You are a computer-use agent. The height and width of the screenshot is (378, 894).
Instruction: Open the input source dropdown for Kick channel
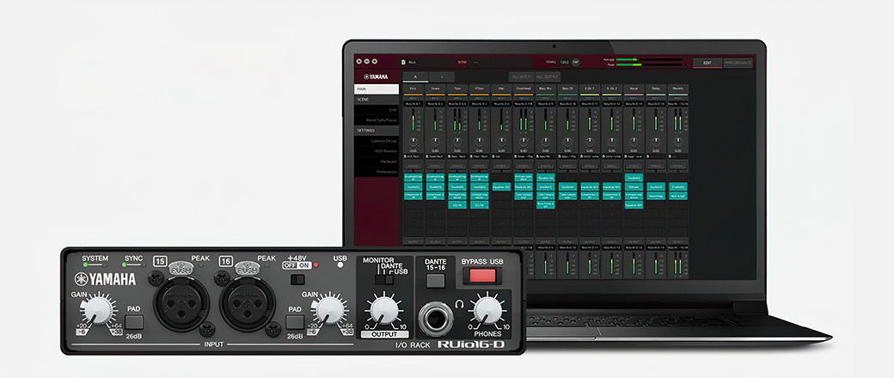coord(413,104)
